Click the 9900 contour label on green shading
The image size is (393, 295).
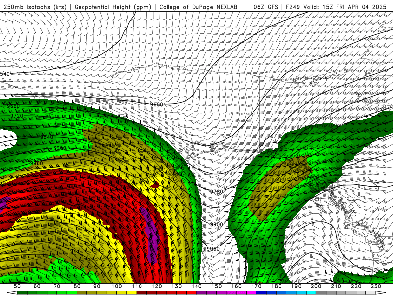tap(60, 148)
